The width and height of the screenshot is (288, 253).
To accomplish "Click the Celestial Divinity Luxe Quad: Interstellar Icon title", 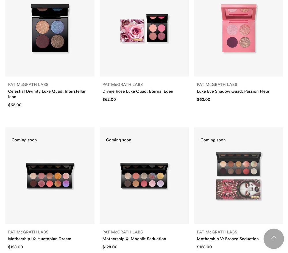I will [47, 94].
